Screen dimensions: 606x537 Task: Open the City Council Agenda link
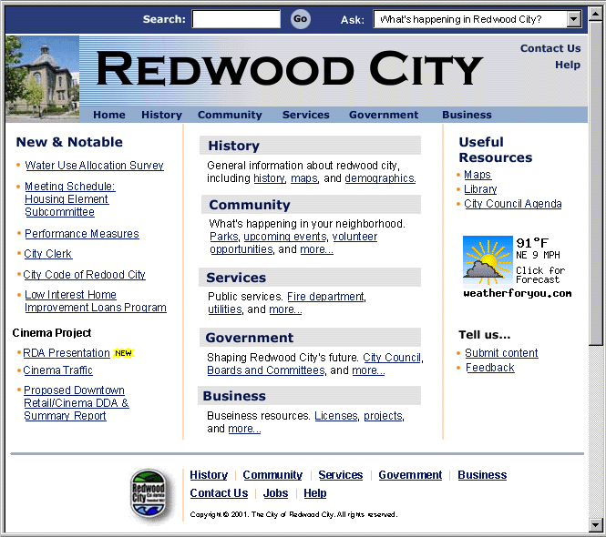513,204
